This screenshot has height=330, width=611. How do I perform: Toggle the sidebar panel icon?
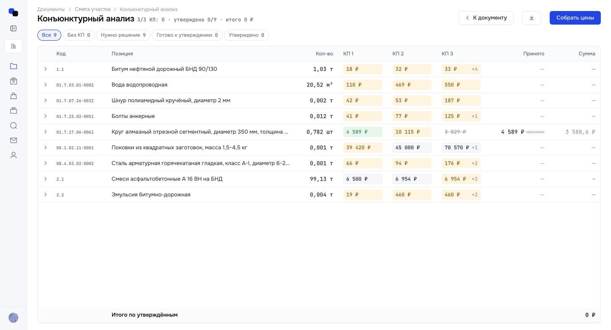pyautogui.click(x=14, y=28)
